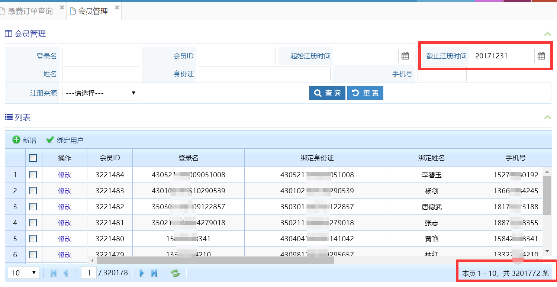Click the 起始注册时间 date field
This screenshot has width=557, height=287.
coord(367,56)
